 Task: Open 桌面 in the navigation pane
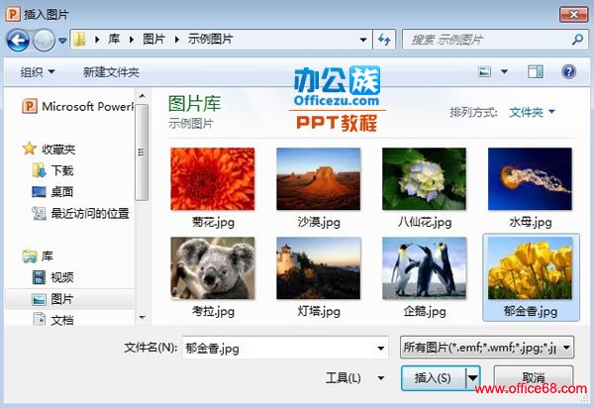coord(52,192)
